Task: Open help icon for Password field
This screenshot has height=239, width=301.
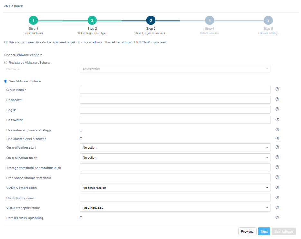Action: click(277, 120)
